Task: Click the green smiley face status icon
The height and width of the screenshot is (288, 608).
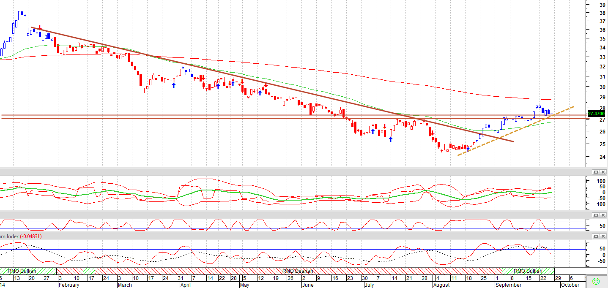Action: click(596, 281)
